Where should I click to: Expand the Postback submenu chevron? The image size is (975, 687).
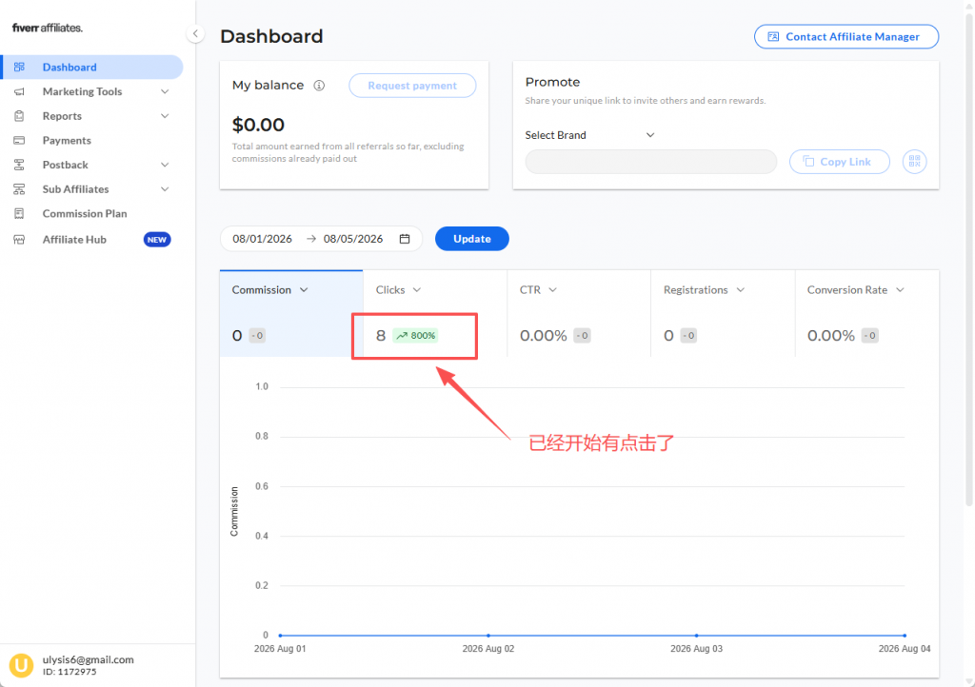165,165
